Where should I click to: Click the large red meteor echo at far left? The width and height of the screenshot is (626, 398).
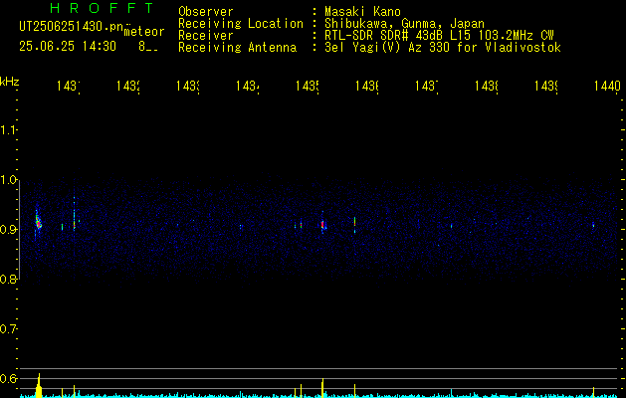(39, 223)
